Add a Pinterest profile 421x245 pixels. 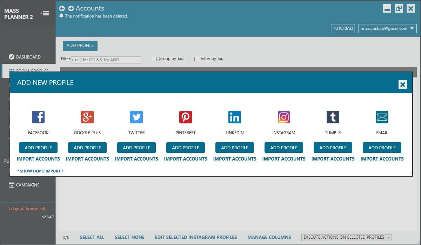[186, 148]
